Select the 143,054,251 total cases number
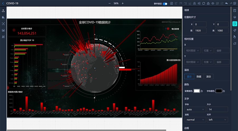The height and width of the screenshot is (131, 238). 27,33
